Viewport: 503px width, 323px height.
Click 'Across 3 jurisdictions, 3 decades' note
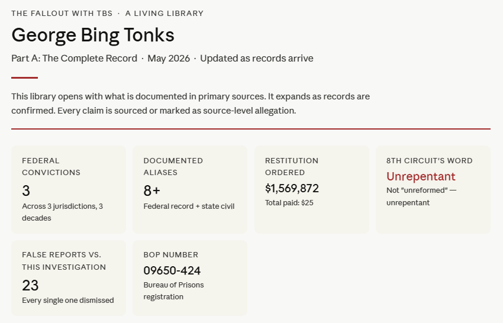click(x=63, y=212)
